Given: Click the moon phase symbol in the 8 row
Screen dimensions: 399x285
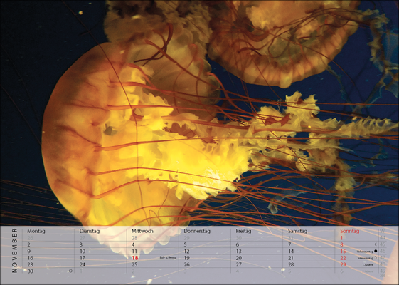Looking at the screenshot, I should (x=376, y=244).
